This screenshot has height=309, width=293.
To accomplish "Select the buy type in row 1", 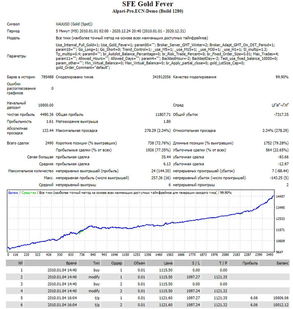I will pyautogui.click(x=97, y=270).
